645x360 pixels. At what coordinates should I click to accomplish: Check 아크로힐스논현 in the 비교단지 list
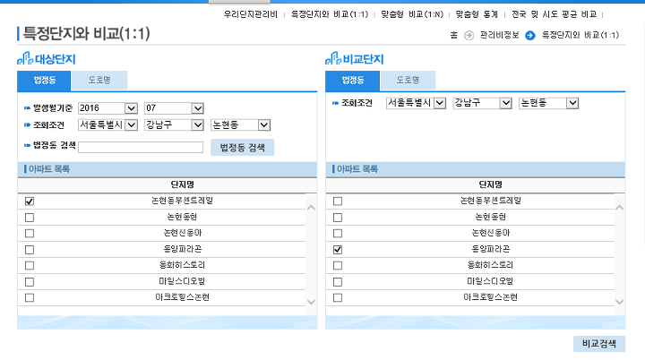click(338, 297)
